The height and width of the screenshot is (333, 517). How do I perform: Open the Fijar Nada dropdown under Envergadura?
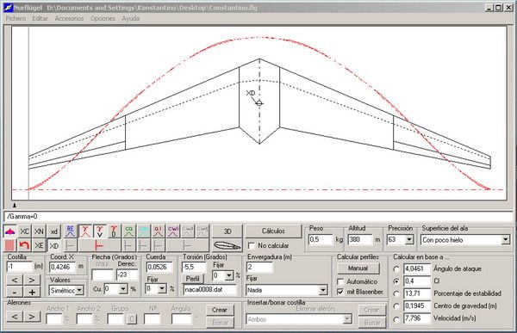(x=323, y=290)
